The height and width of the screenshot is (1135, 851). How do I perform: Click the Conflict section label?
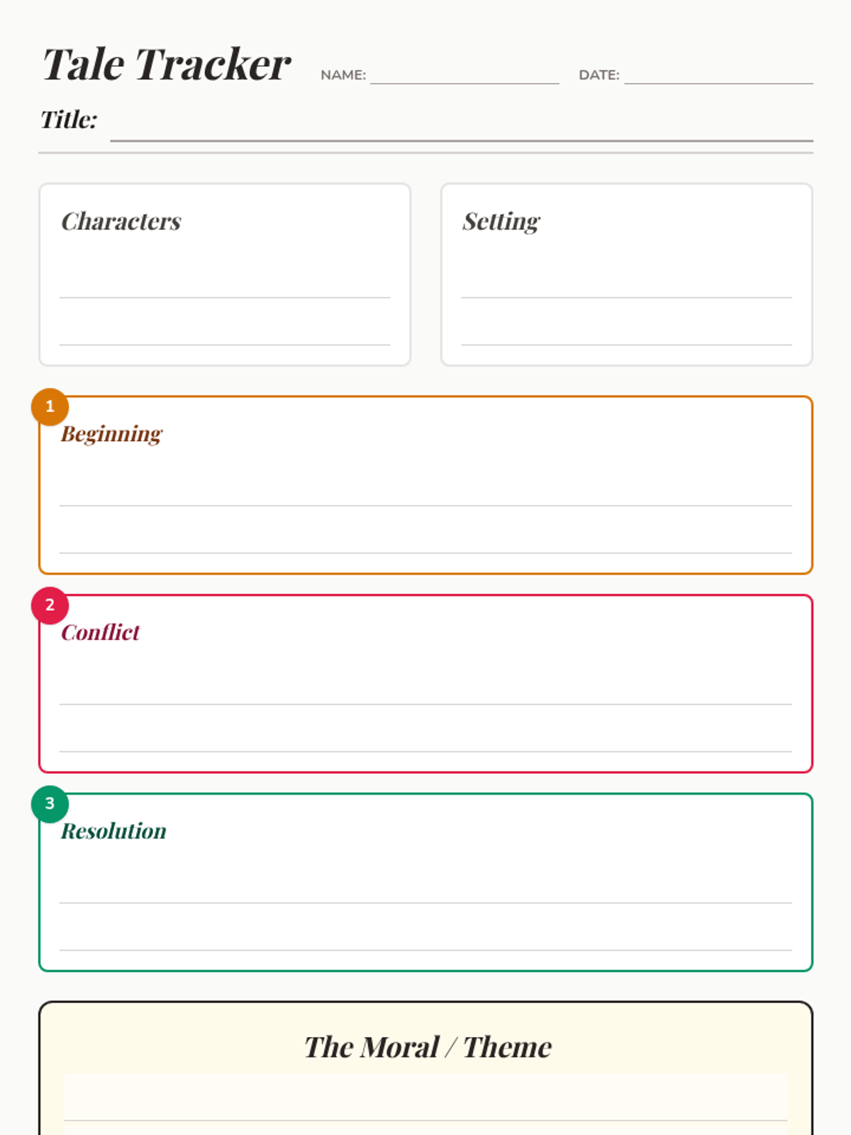100,632
